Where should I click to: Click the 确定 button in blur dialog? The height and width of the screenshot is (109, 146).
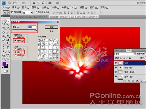51,27
